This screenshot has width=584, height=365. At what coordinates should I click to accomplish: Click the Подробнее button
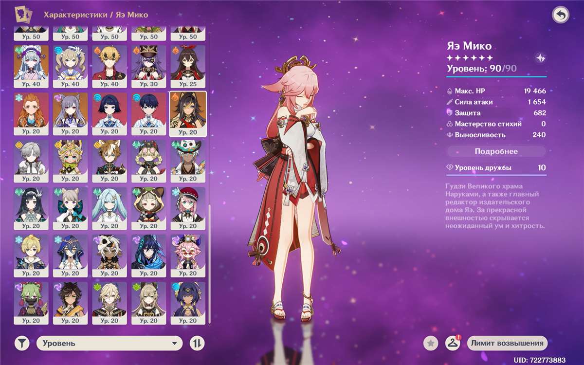(496, 151)
